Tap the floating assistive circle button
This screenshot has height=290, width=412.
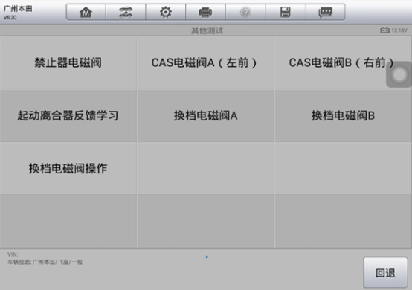[399, 74]
